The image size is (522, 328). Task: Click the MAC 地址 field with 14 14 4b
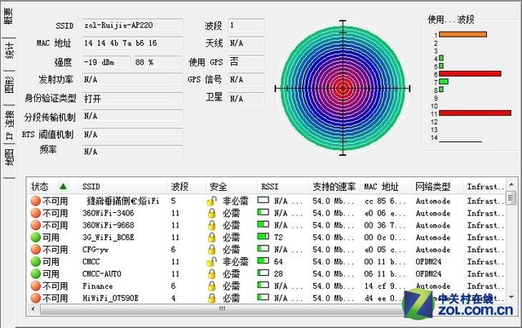(132, 43)
